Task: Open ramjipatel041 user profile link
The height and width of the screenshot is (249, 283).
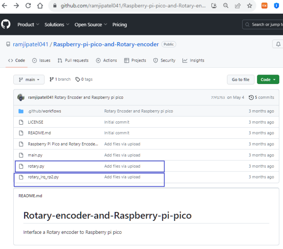Action: point(30,44)
